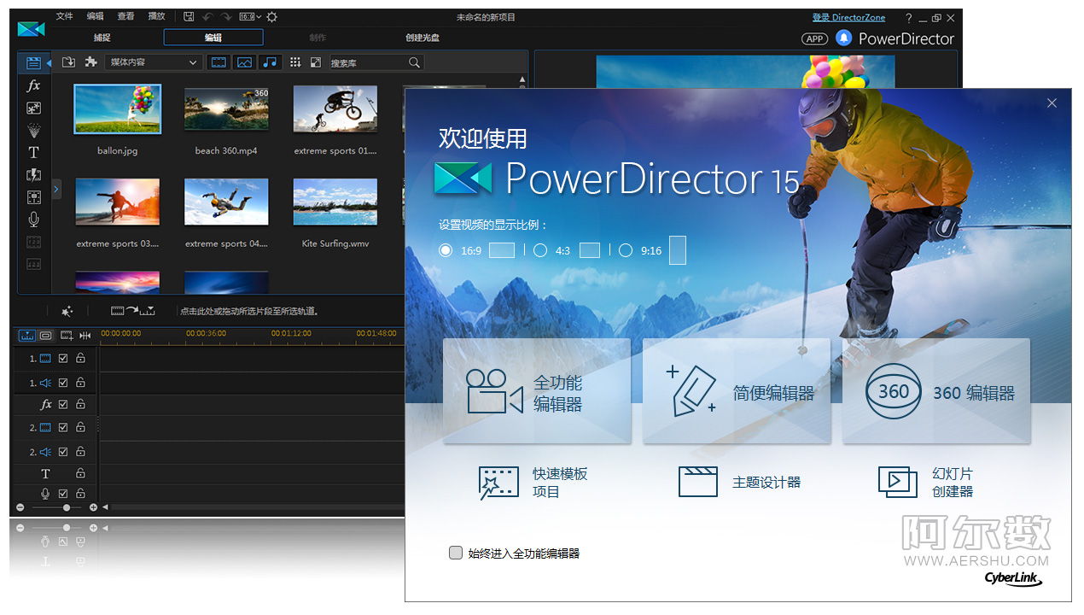Image resolution: width=1084 pixels, height=615 pixels.
Task: Open the Transition Room sidebar icon
Action: pos(33,174)
